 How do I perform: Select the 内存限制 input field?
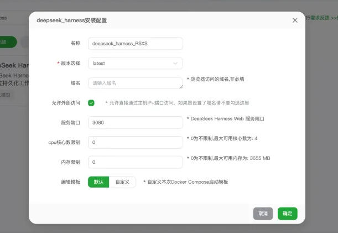pos(136,162)
